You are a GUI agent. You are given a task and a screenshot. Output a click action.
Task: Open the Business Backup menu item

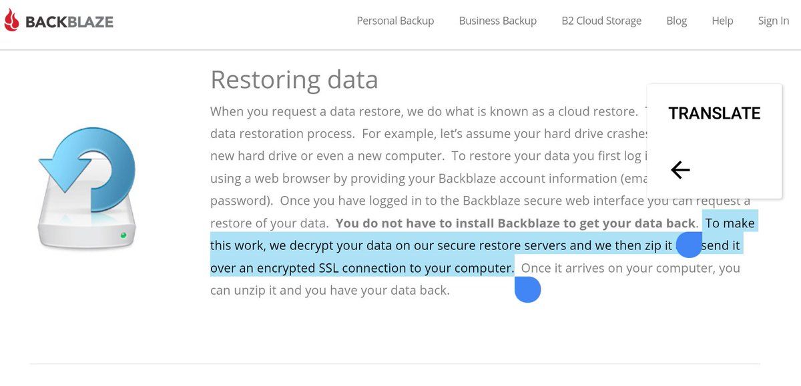(x=498, y=21)
